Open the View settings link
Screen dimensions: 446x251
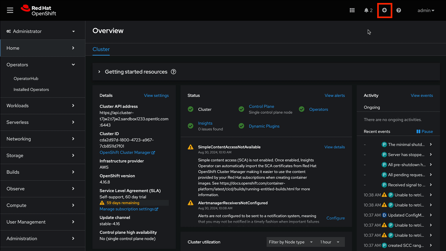point(156,96)
